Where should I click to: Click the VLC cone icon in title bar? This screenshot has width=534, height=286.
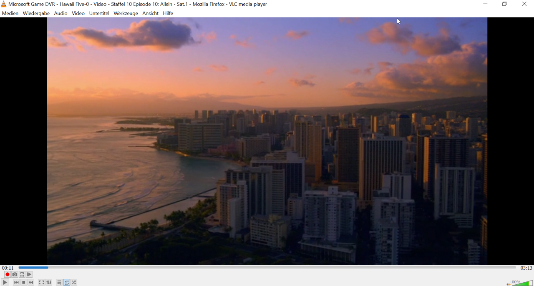(4, 4)
